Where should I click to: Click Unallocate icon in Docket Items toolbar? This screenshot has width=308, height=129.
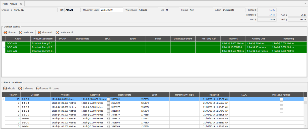pyautogui.click(x=21, y=32)
